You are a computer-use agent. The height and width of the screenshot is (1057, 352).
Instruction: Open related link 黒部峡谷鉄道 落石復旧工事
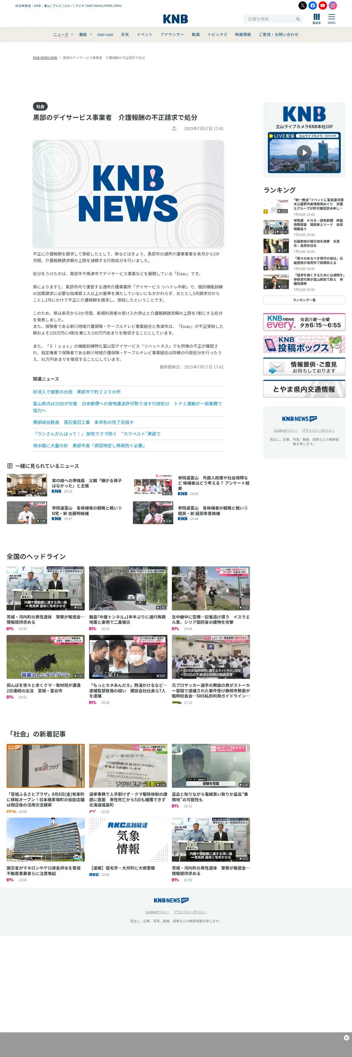click(83, 422)
